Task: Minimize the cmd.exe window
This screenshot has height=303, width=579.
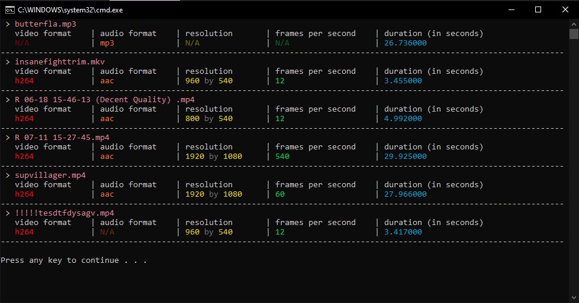Action: click(511, 9)
